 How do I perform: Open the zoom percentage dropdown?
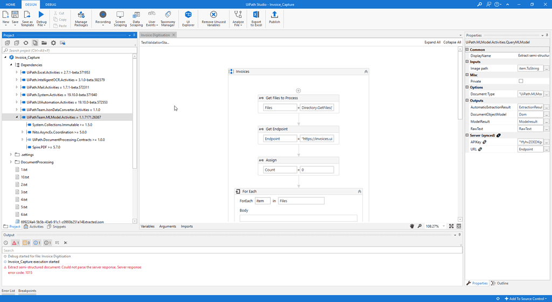(x=444, y=226)
